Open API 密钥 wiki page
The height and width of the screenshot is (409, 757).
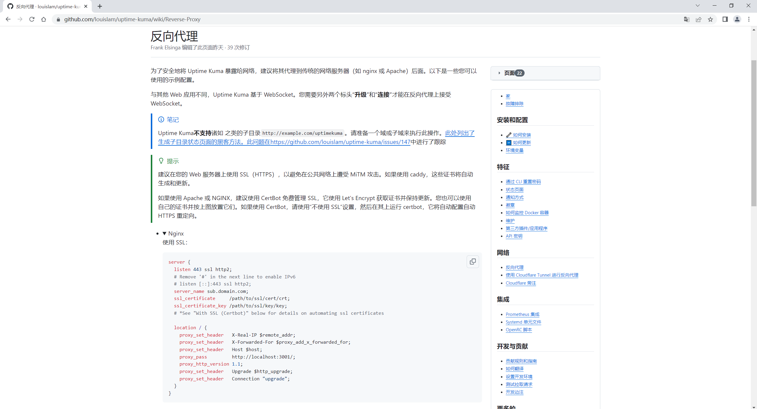(514, 236)
